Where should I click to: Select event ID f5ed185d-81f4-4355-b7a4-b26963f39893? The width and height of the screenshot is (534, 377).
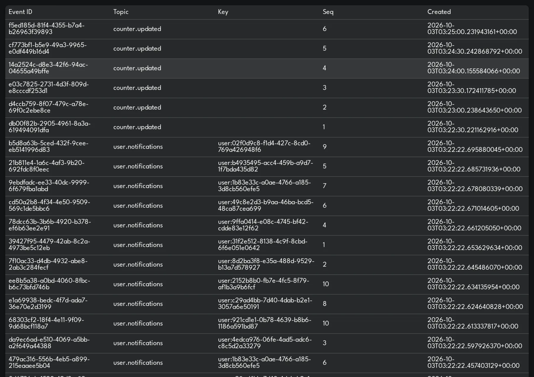47,29
